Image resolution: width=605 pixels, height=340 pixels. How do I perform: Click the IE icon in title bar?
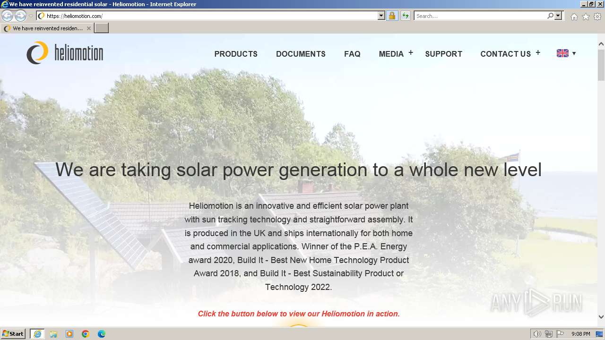click(x=5, y=4)
